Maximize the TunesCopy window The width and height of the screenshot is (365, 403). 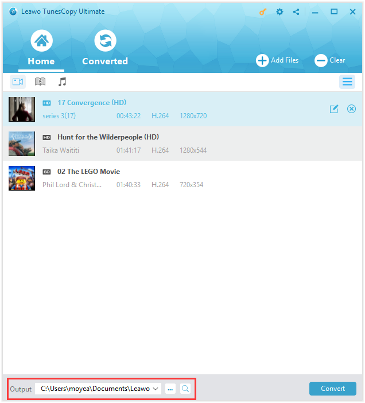(334, 11)
